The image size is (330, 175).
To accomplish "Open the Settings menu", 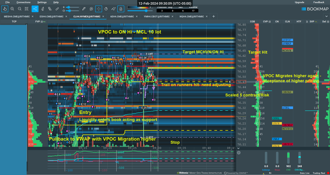I will point(42,2).
